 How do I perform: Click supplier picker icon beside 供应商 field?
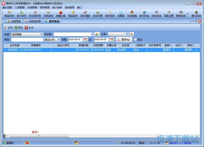pyautogui.click(x=97, y=34)
